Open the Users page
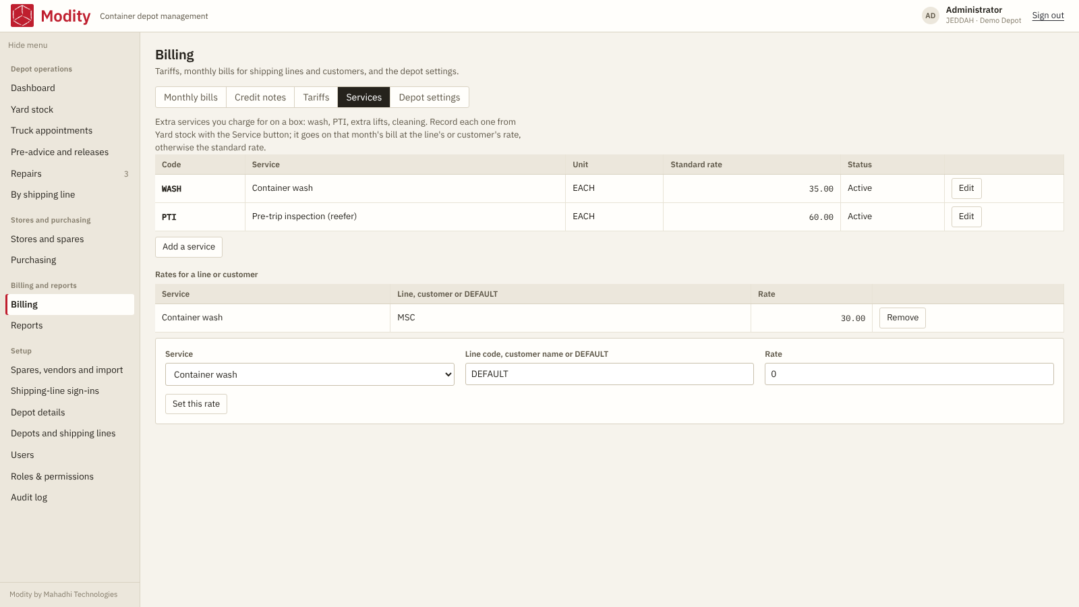Screen dimensions: 1079x607 (70, 455)
